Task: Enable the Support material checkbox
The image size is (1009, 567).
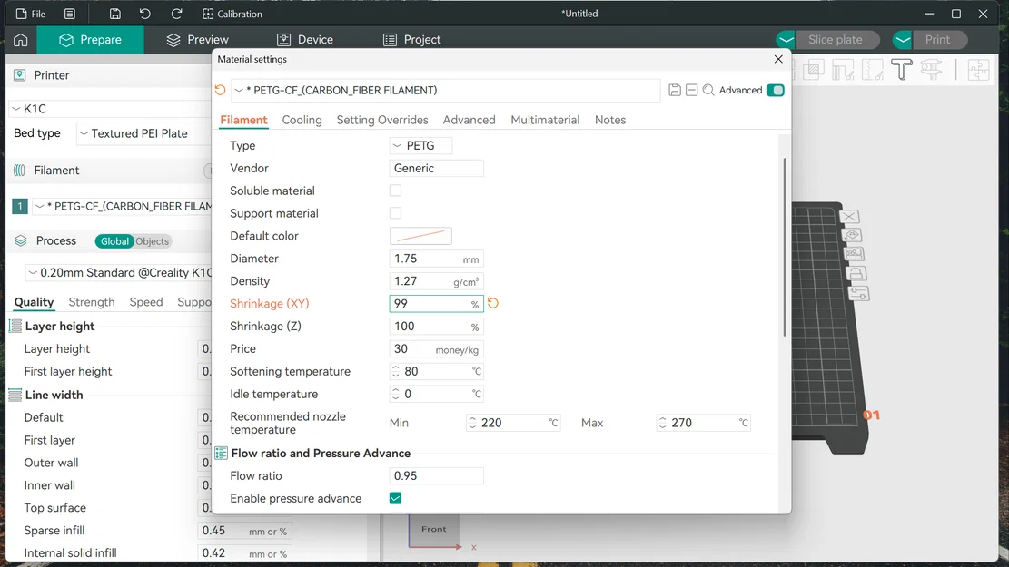Action: point(395,213)
